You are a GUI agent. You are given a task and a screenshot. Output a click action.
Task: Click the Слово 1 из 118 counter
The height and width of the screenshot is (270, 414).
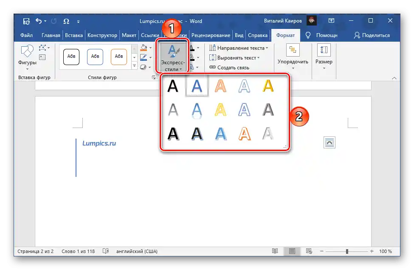tap(78, 251)
